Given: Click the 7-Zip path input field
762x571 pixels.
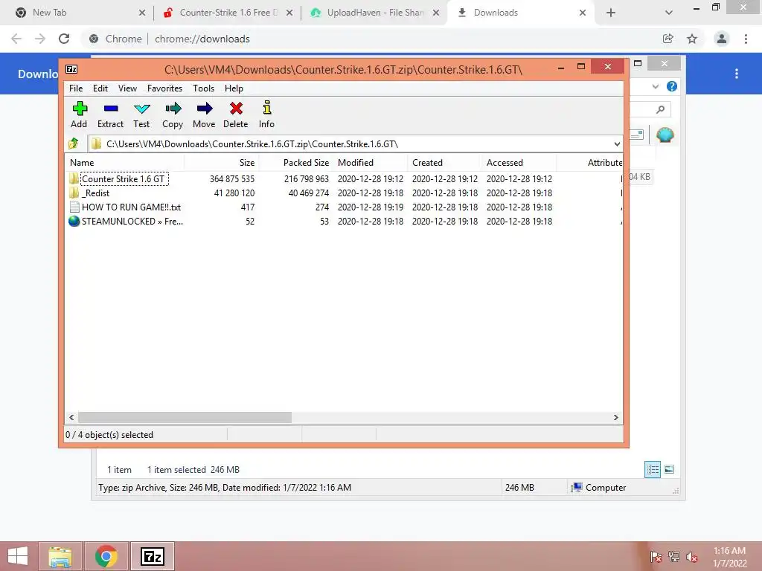Looking at the screenshot, I should 355,144.
